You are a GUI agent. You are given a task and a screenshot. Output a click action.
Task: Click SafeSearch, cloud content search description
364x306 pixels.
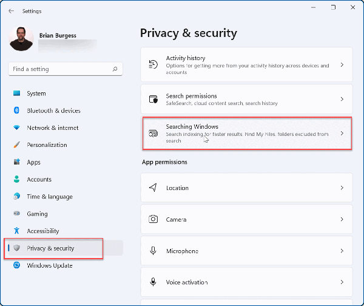(221, 103)
